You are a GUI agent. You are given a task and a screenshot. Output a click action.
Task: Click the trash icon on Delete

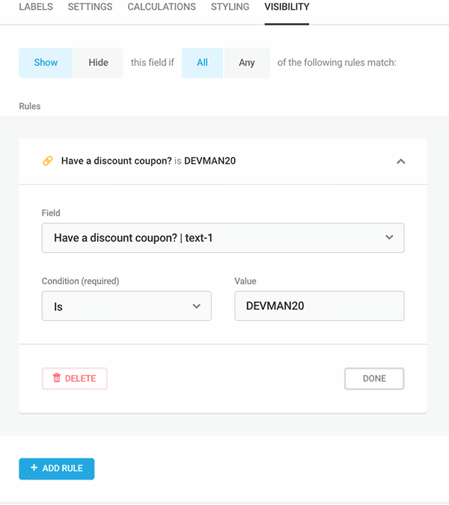click(57, 378)
